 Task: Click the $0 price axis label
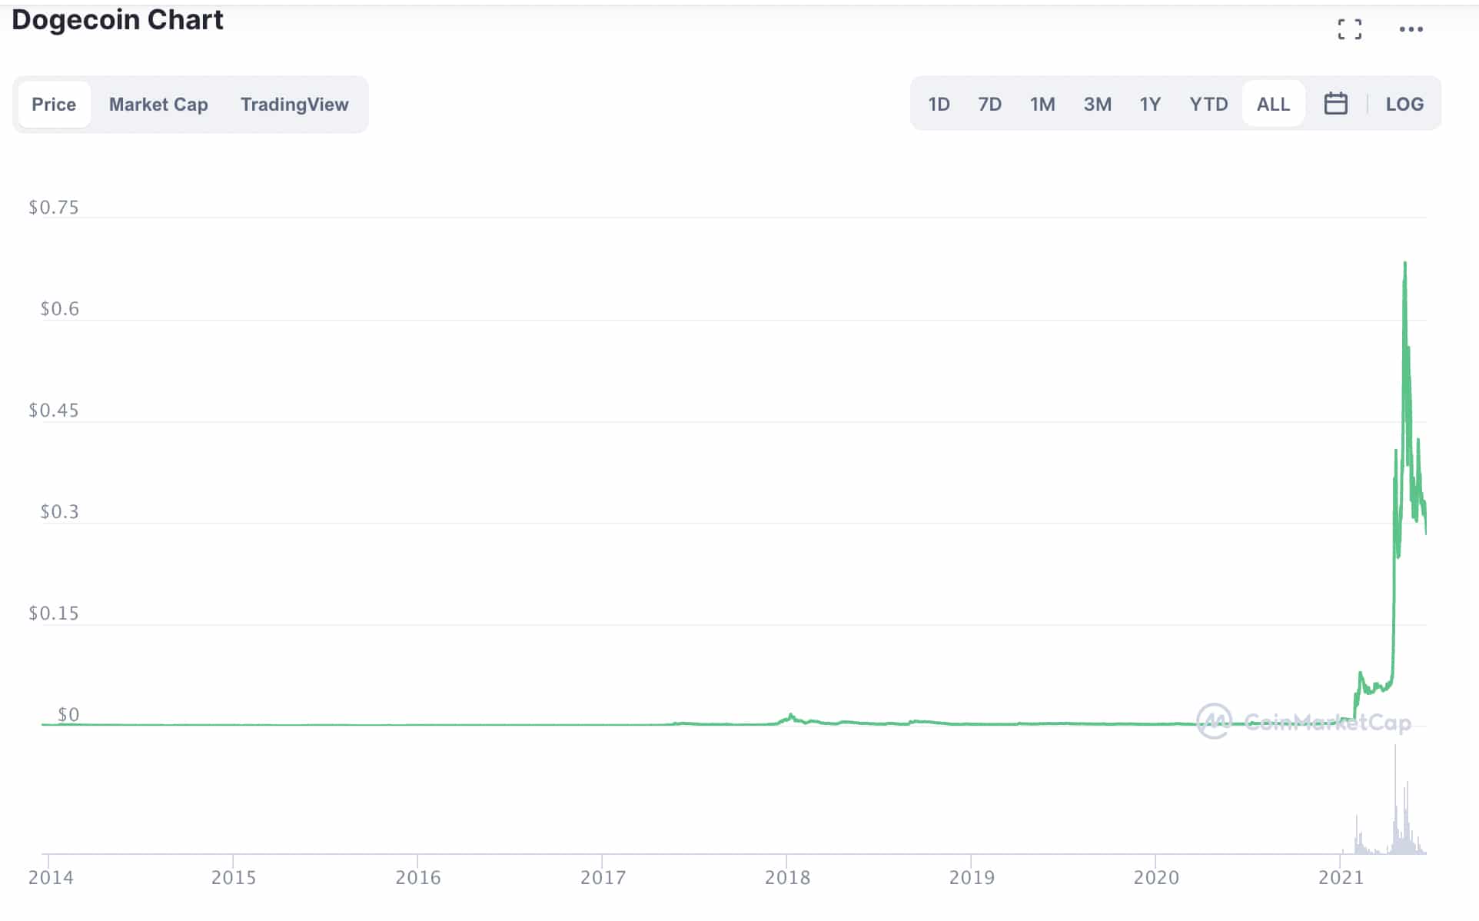pyautogui.click(x=68, y=715)
